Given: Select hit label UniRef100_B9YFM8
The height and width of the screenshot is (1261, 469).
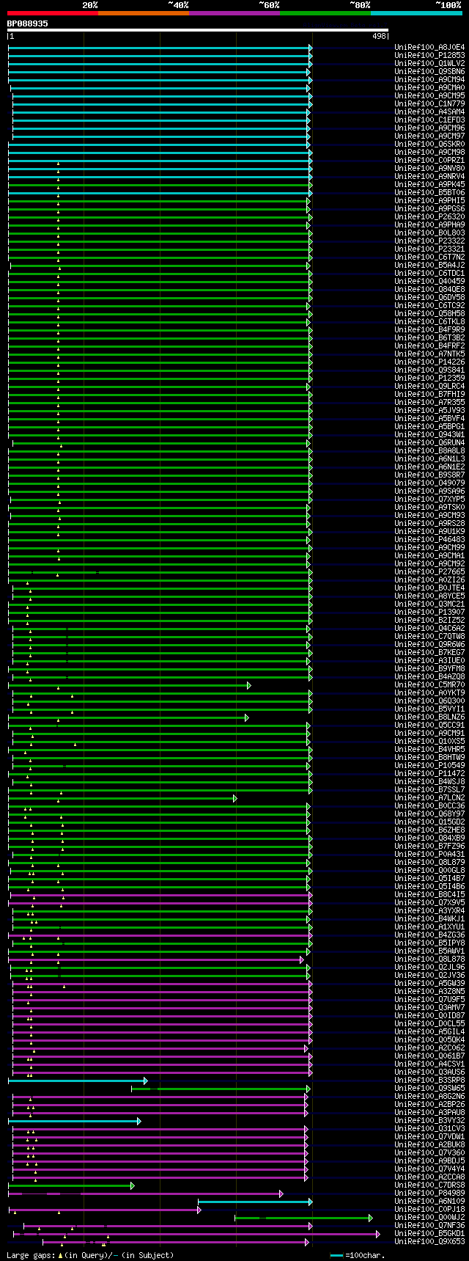Looking at the screenshot, I should [x=429, y=668].
